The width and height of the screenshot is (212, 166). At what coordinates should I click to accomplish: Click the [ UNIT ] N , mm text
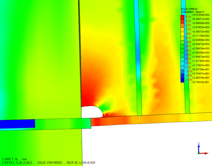15,159
